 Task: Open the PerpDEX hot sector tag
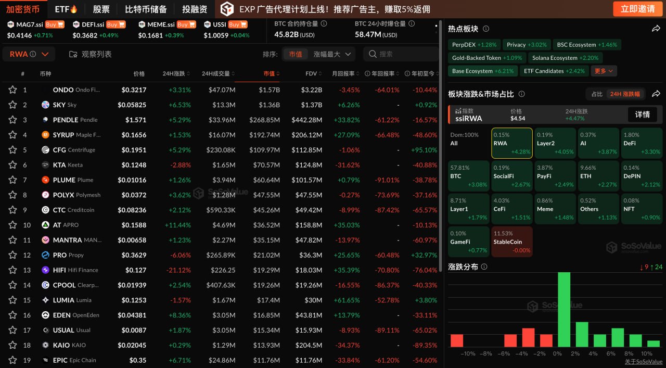(x=474, y=45)
